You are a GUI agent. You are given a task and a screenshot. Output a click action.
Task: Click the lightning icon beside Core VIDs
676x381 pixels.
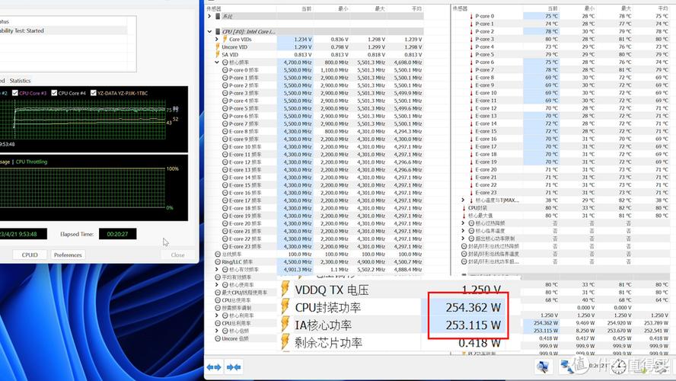click(225, 40)
